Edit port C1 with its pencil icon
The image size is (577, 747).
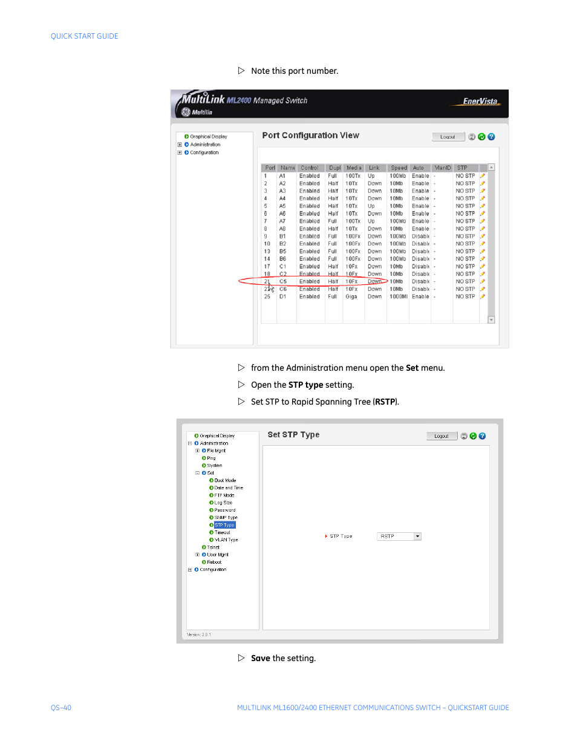[x=483, y=267]
